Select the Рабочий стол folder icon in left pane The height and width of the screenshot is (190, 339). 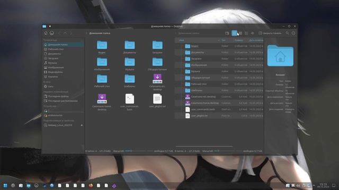coord(102,79)
